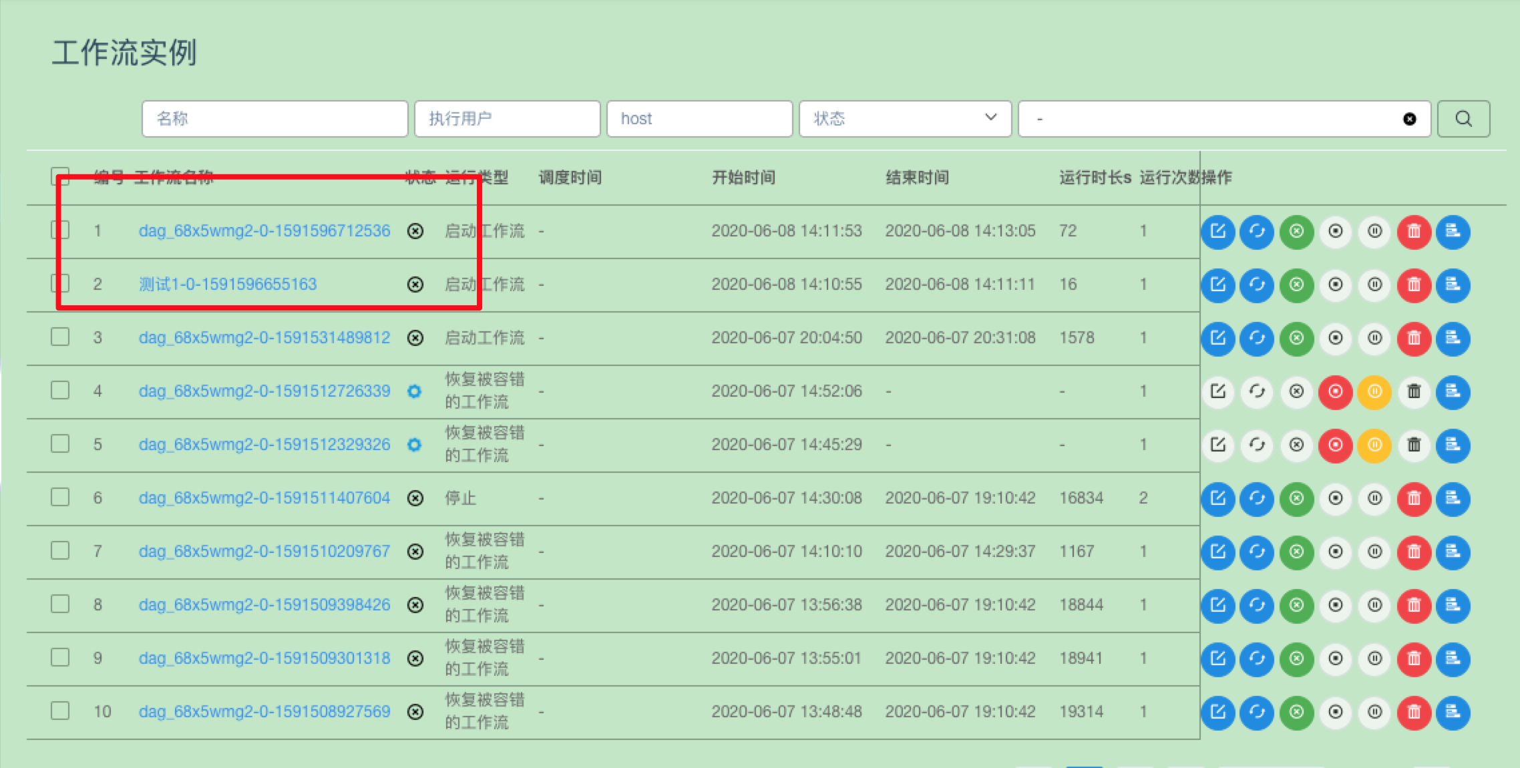Viewport: 1520px width, 768px height.
Task: Click the 执行用户 input field
Action: click(x=507, y=119)
